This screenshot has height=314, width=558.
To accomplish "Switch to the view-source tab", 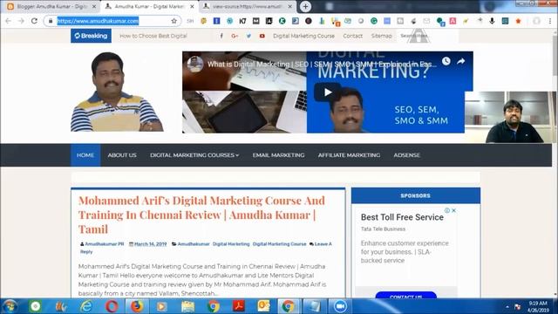I will point(248,6).
